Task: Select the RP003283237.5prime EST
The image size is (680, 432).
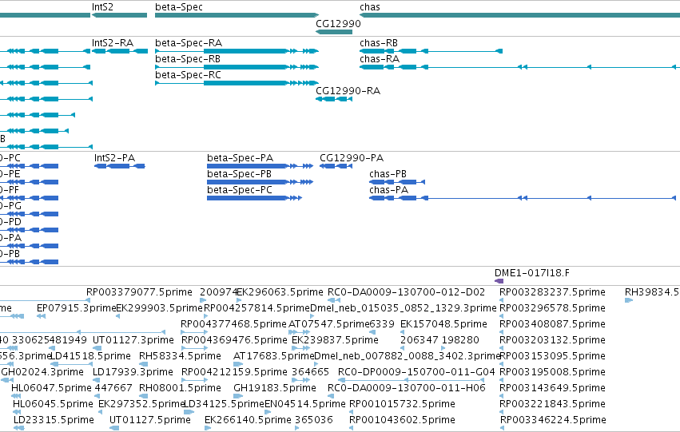Action: coord(502,300)
